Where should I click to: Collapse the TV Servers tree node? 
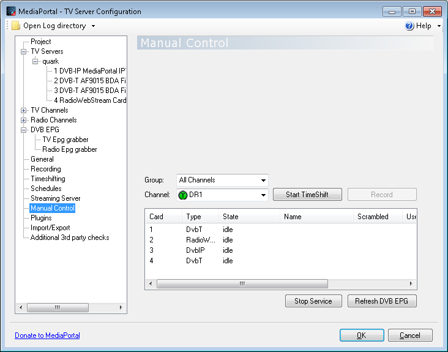pyautogui.click(x=24, y=51)
